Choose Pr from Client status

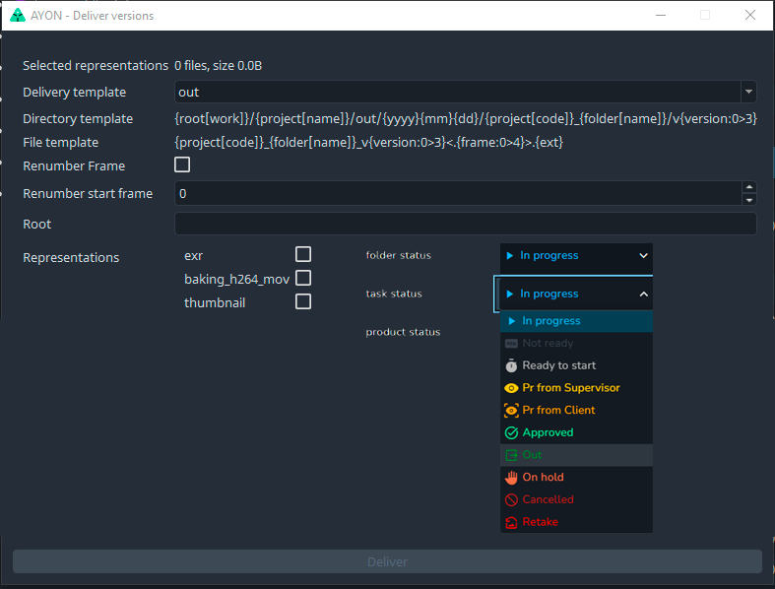point(576,411)
